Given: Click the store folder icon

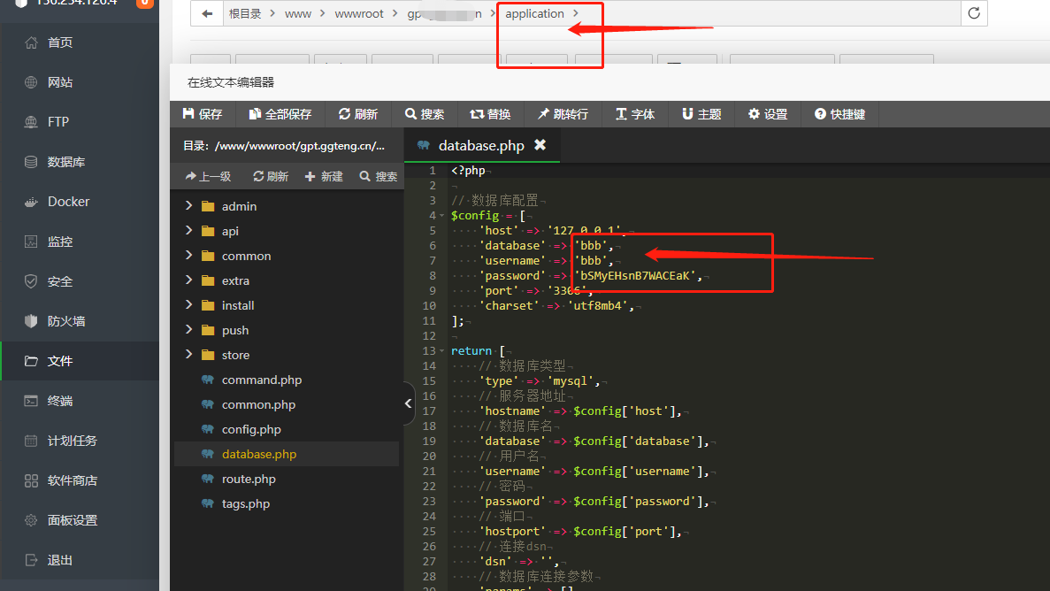Looking at the screenshot, I should click(x=208, y=355).
